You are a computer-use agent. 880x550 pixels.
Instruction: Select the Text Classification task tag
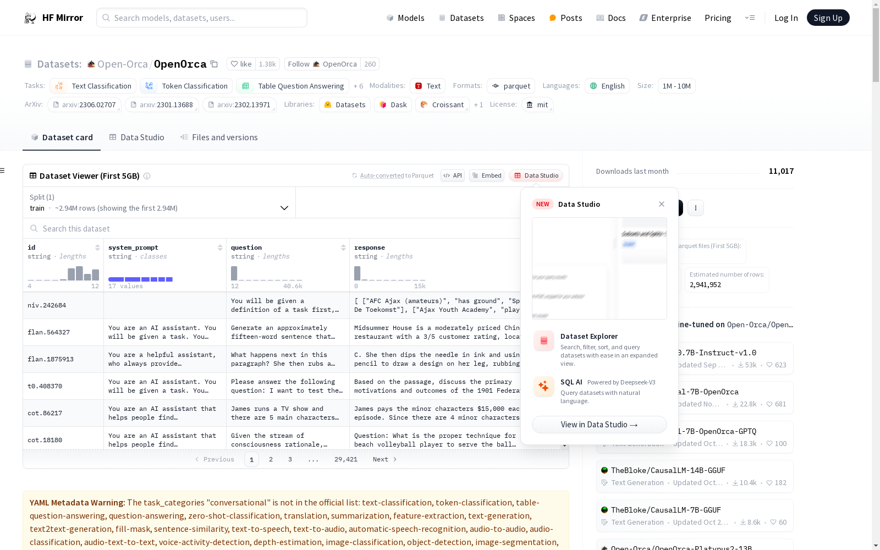(x=93, y=86)
